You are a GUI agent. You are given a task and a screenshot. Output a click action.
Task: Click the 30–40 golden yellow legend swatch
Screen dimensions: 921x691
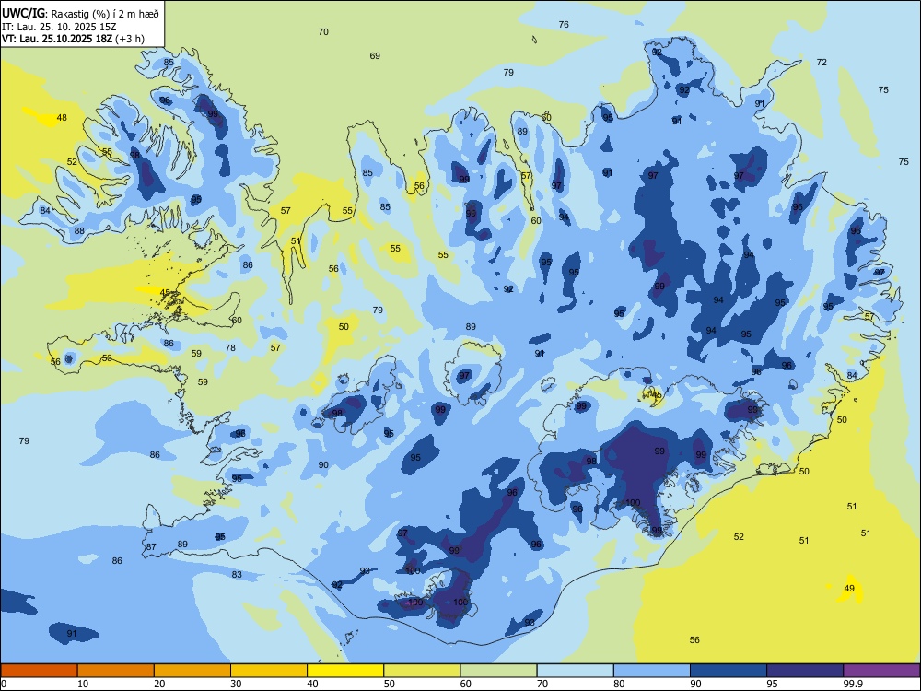(269, 671)
